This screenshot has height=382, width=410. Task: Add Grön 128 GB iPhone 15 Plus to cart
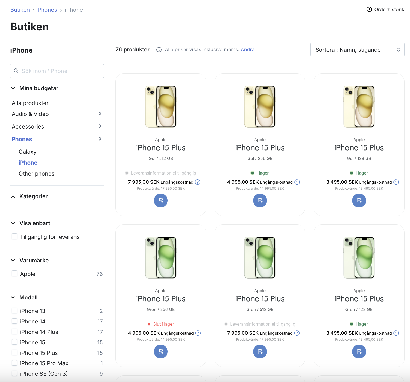tap(359, 351)
